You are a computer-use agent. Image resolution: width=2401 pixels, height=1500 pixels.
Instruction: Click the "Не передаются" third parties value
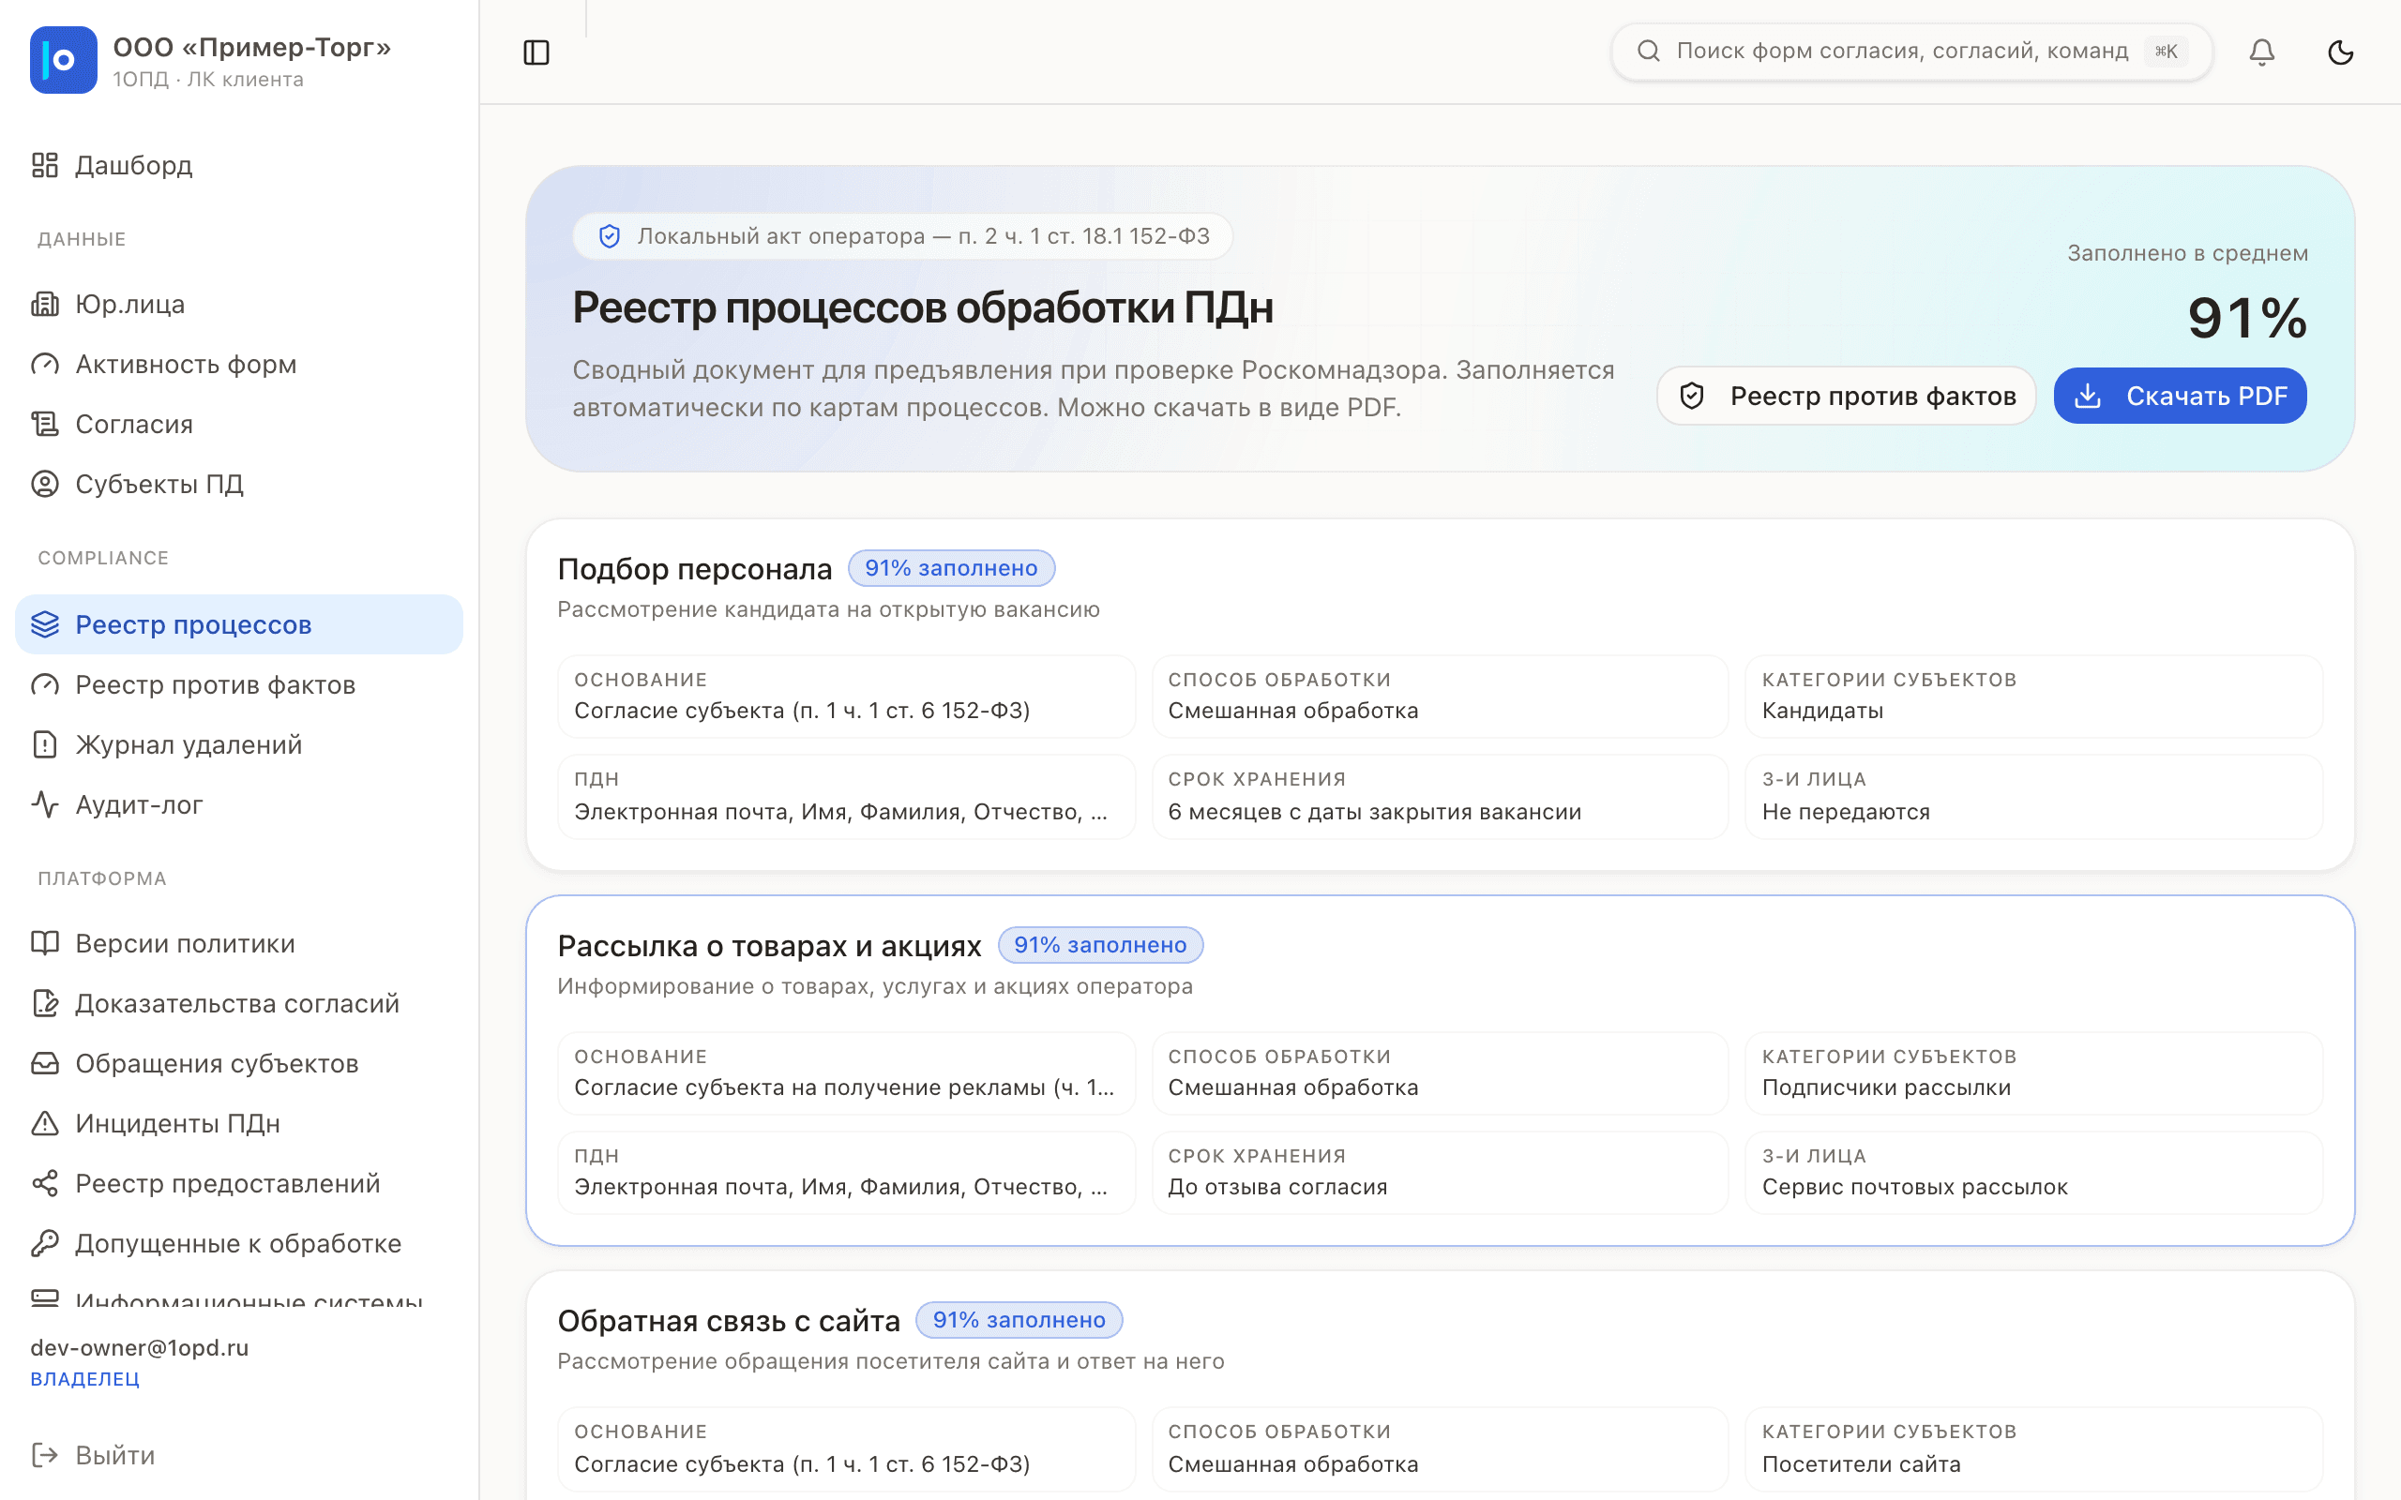1847,812
